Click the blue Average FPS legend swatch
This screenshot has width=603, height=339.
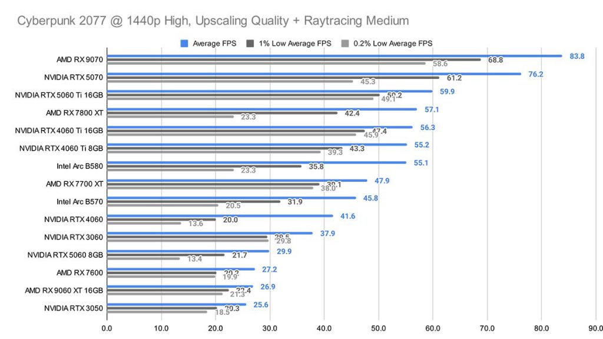(x=184, y=44)
